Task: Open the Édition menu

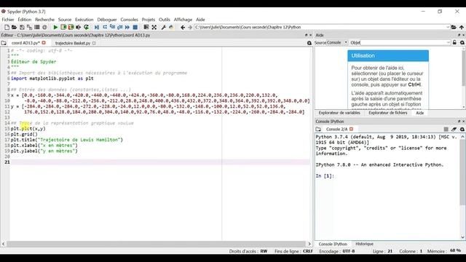Action: click(x=24, y=20)
